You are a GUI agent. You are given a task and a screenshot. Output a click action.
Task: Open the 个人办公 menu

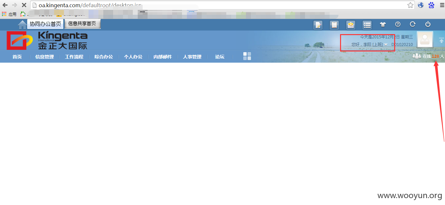point(133,57)
